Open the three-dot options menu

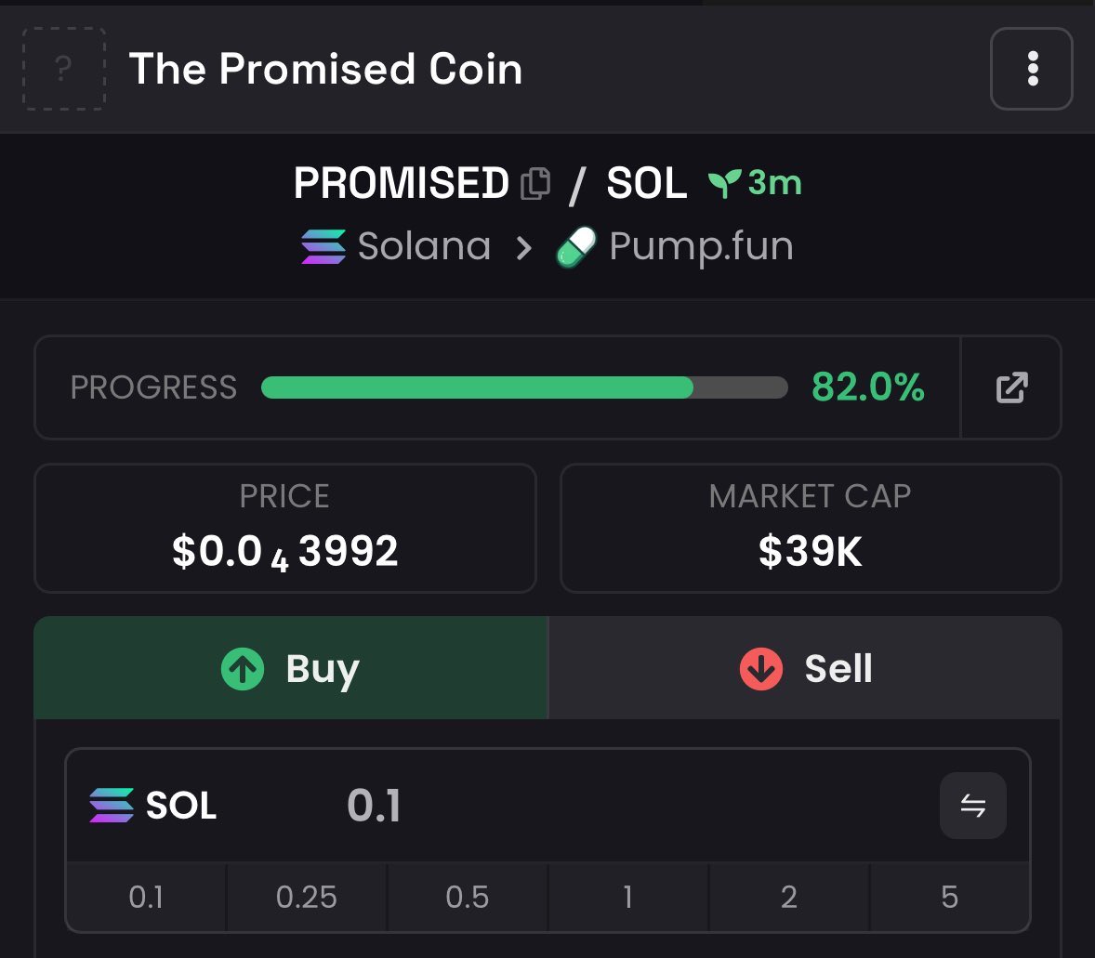pos(1032,69)
